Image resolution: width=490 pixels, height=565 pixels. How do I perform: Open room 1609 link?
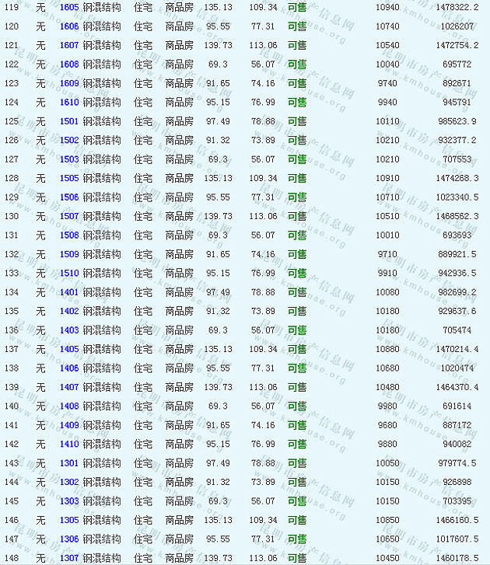69,83
